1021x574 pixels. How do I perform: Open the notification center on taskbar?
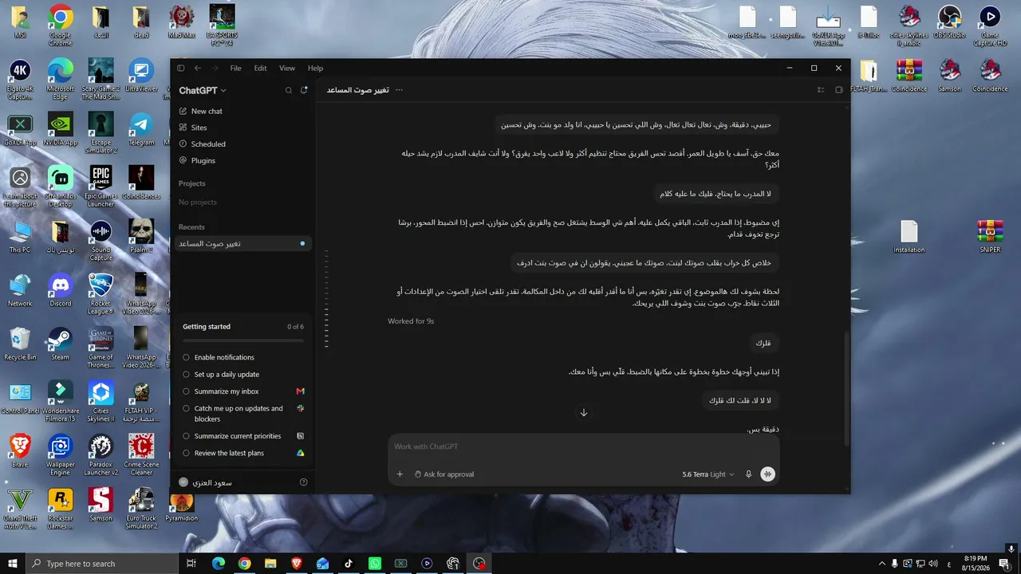tap(1003, 564)
